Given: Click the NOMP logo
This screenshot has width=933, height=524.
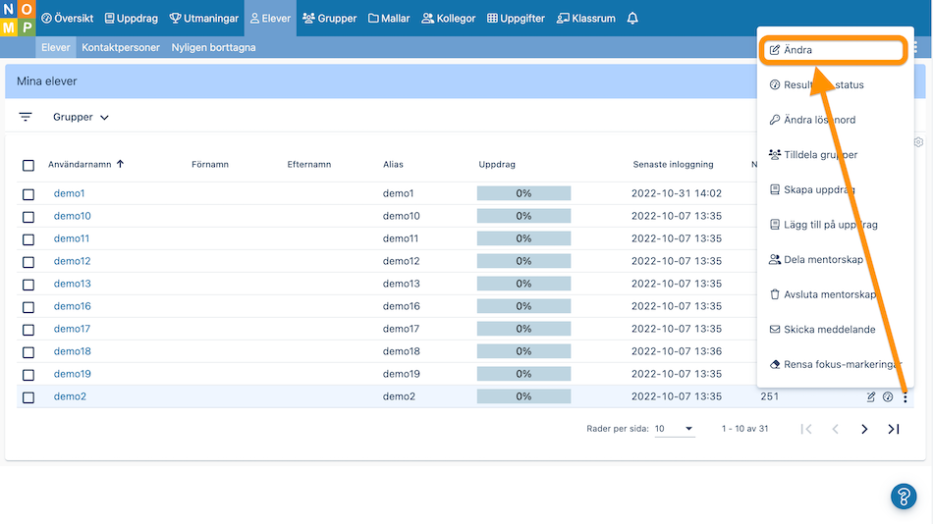Looking at the screenshot, I should [x=18, y=18].
